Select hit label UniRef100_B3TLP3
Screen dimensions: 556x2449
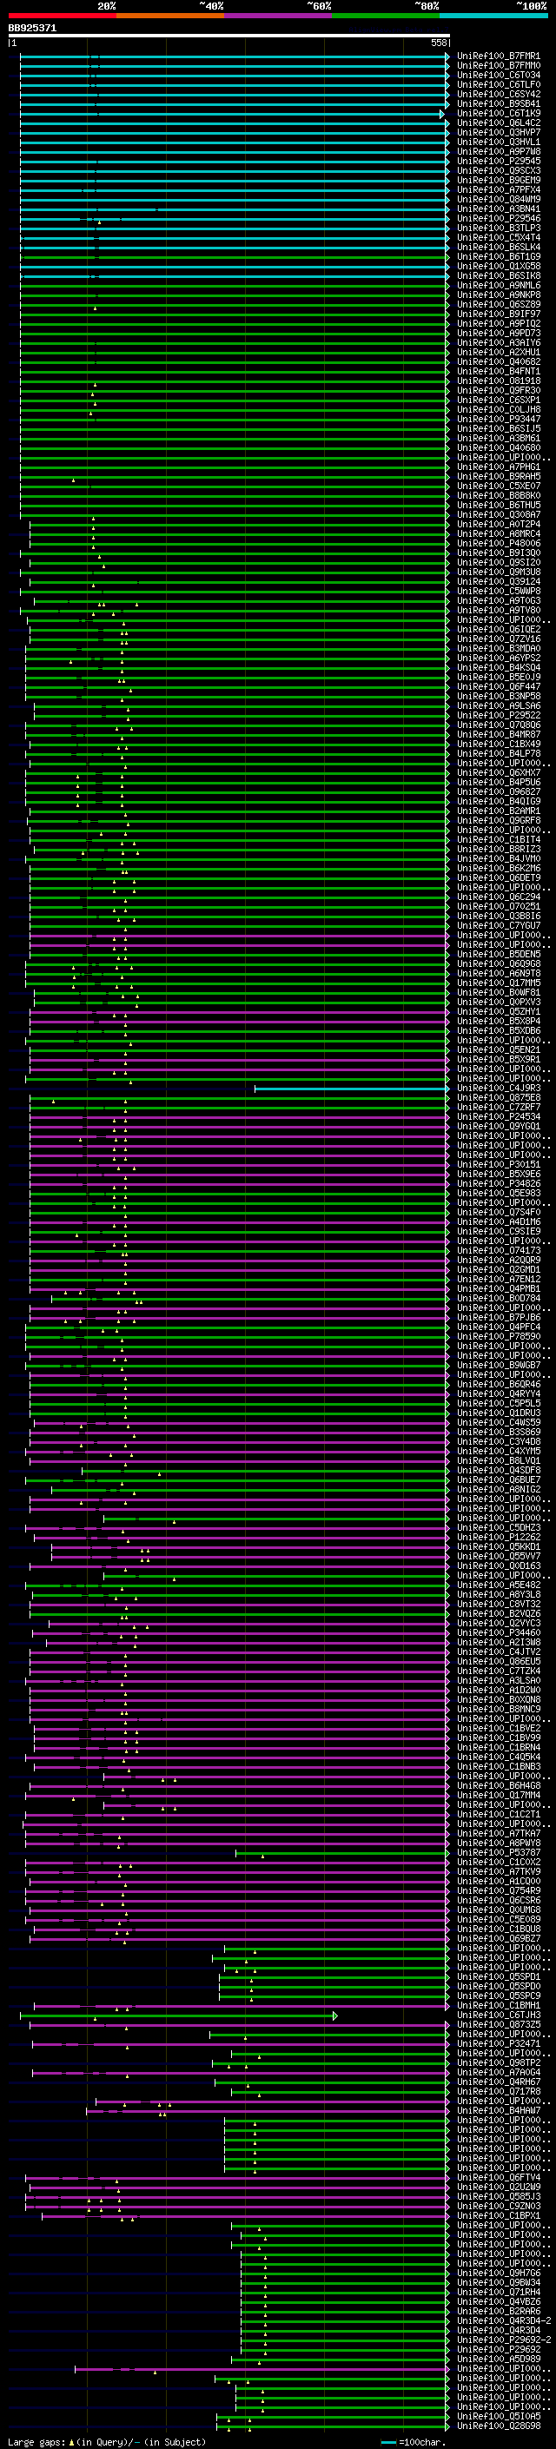[498, 228]
